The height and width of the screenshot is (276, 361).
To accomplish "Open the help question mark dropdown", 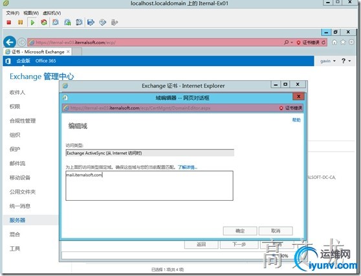I will pyautogui.click(x=346, y=61).
